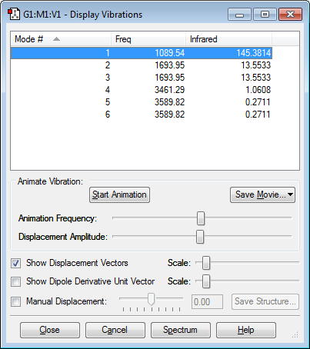This screenshot has height=349, width=310.
Task: Maximize the Display Vibrations window
Action: coord(265,15)
